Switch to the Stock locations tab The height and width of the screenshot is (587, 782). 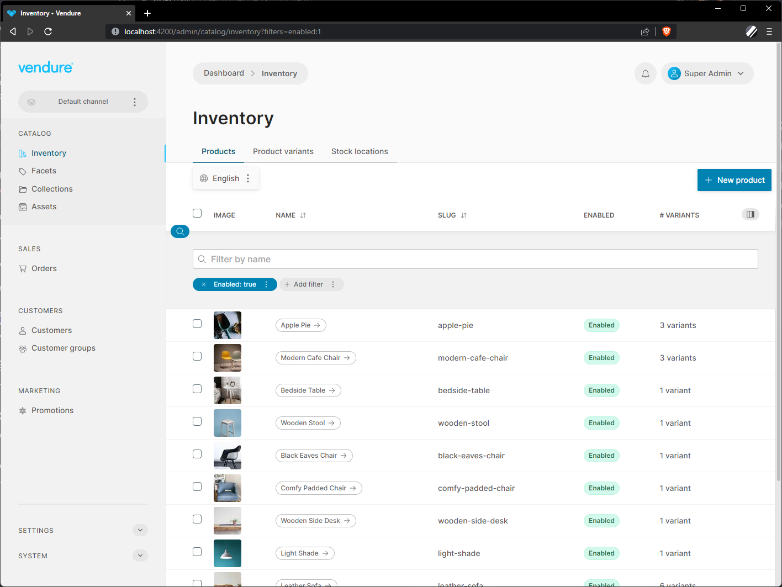360,151
